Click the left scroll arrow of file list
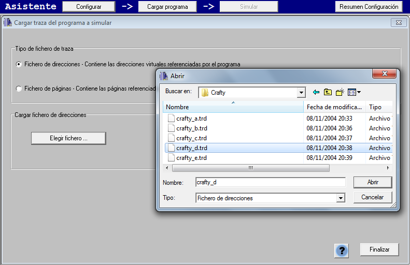 pyautogui.click(x=167, y=168)
